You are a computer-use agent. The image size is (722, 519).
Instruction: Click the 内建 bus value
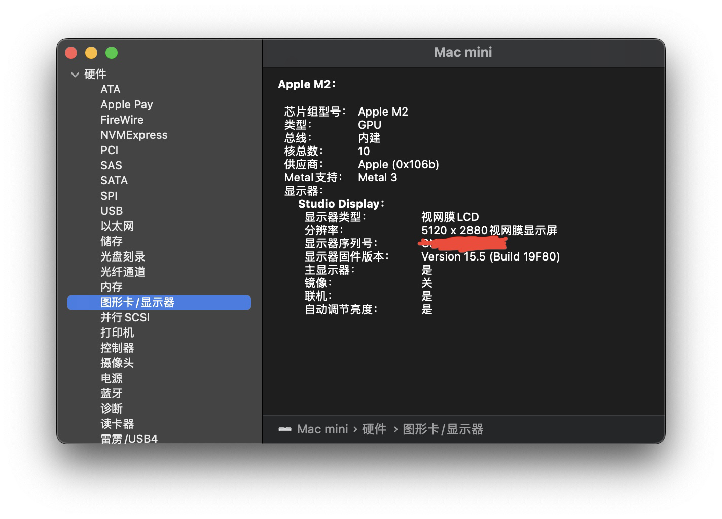coord(369,138)
